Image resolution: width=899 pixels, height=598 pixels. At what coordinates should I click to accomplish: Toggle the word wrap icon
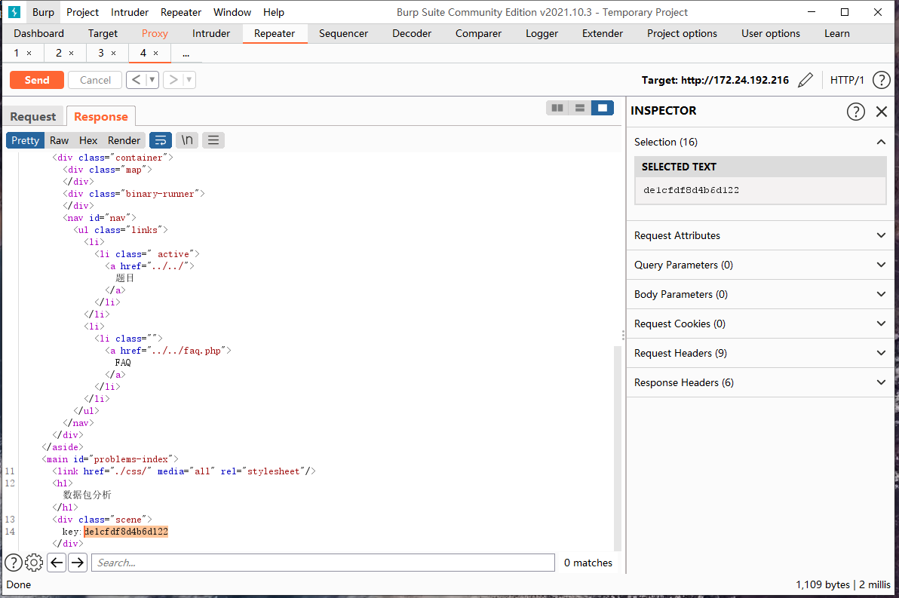pyautogui.click(x=161, y=140)
